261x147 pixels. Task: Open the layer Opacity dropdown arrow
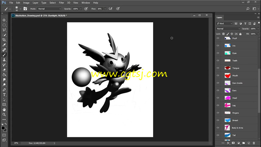pyautogui.click(x=258, y=29)
